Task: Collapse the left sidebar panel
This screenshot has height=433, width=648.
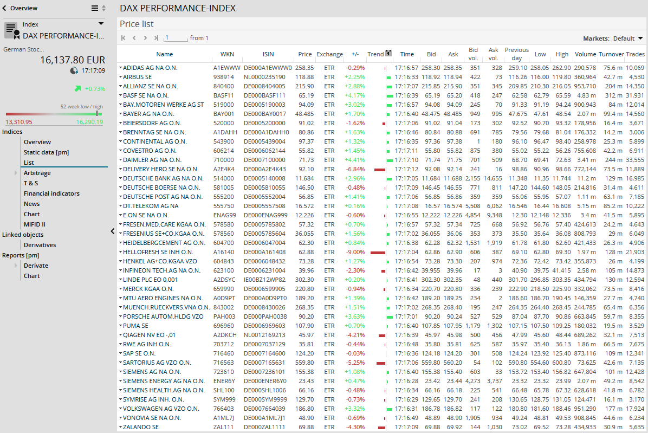Action: pyautogui.click(x=112, y=231)
